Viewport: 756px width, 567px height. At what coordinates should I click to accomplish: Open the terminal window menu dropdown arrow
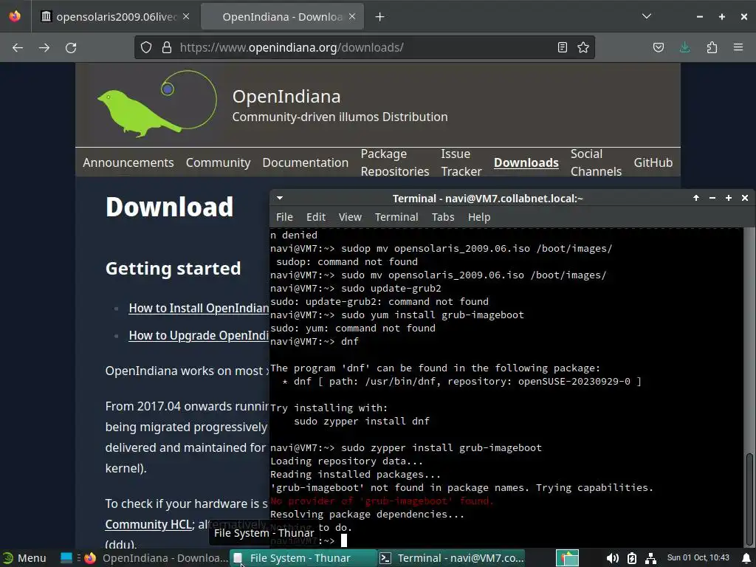280,198
